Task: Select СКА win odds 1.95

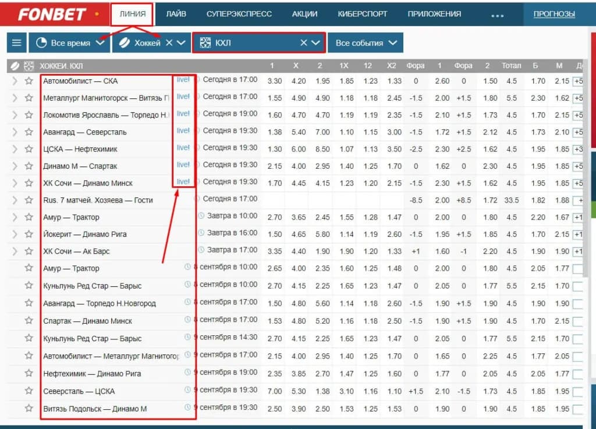Action: pyautogui.click(x=322, y=81)
